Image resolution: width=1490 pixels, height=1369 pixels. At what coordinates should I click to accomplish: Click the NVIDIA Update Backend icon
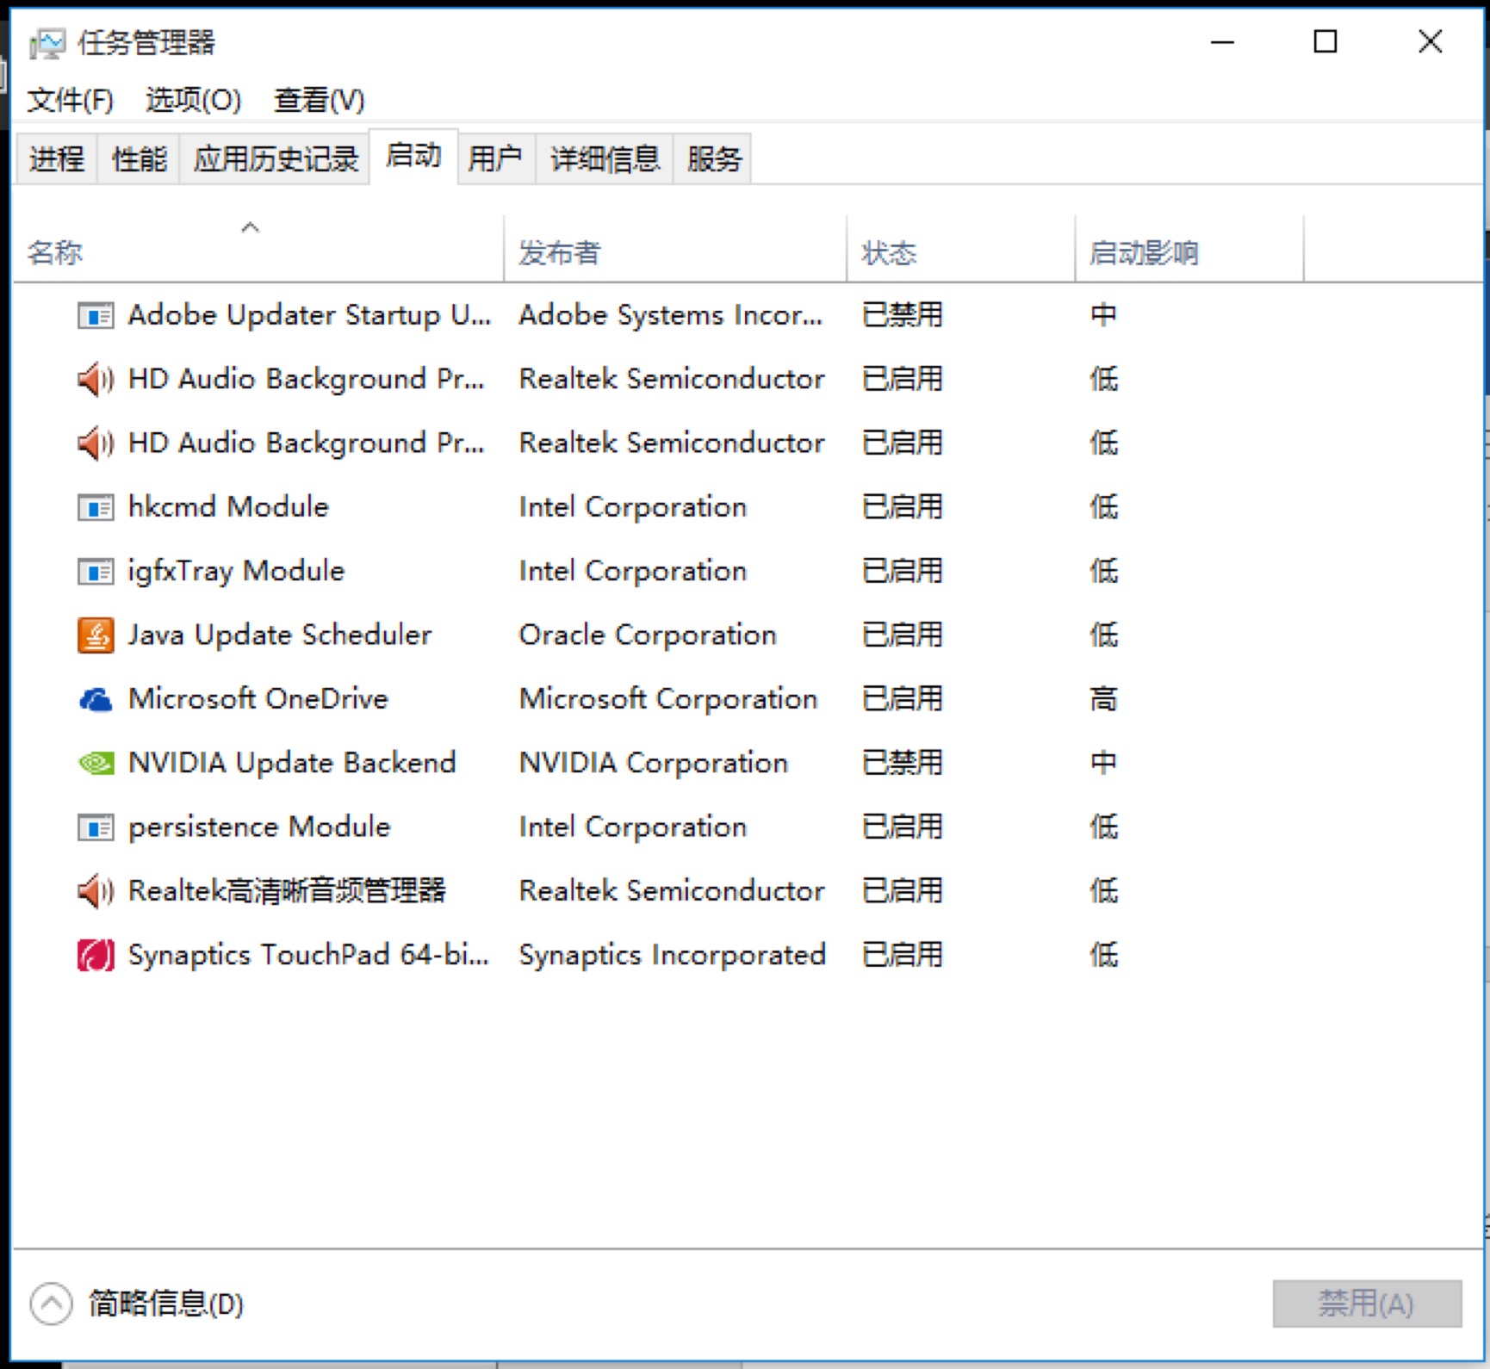click(96, 764)
